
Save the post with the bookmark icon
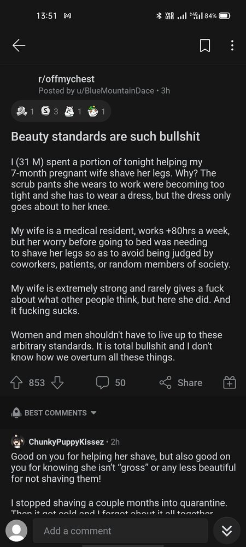205,45
